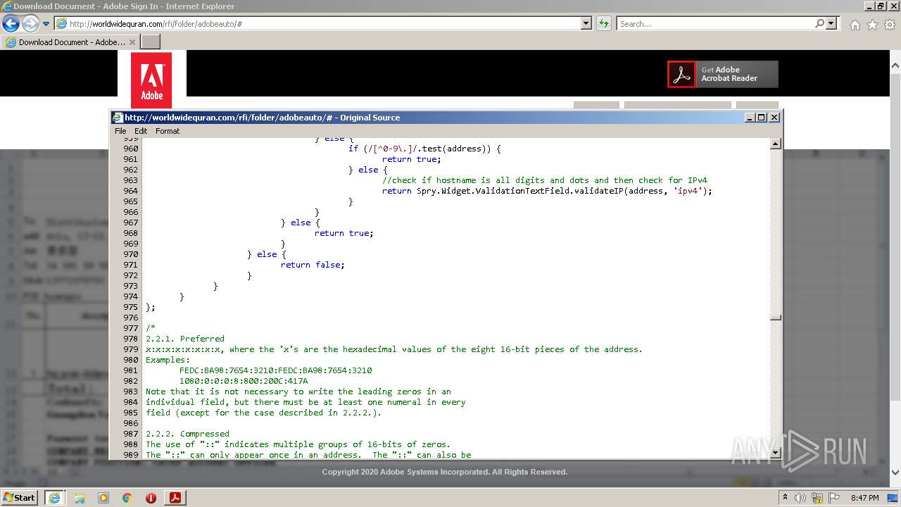Screen dimensions: 901x507
Task: Click the IE Home icon
Action: (x=855, y=24)
